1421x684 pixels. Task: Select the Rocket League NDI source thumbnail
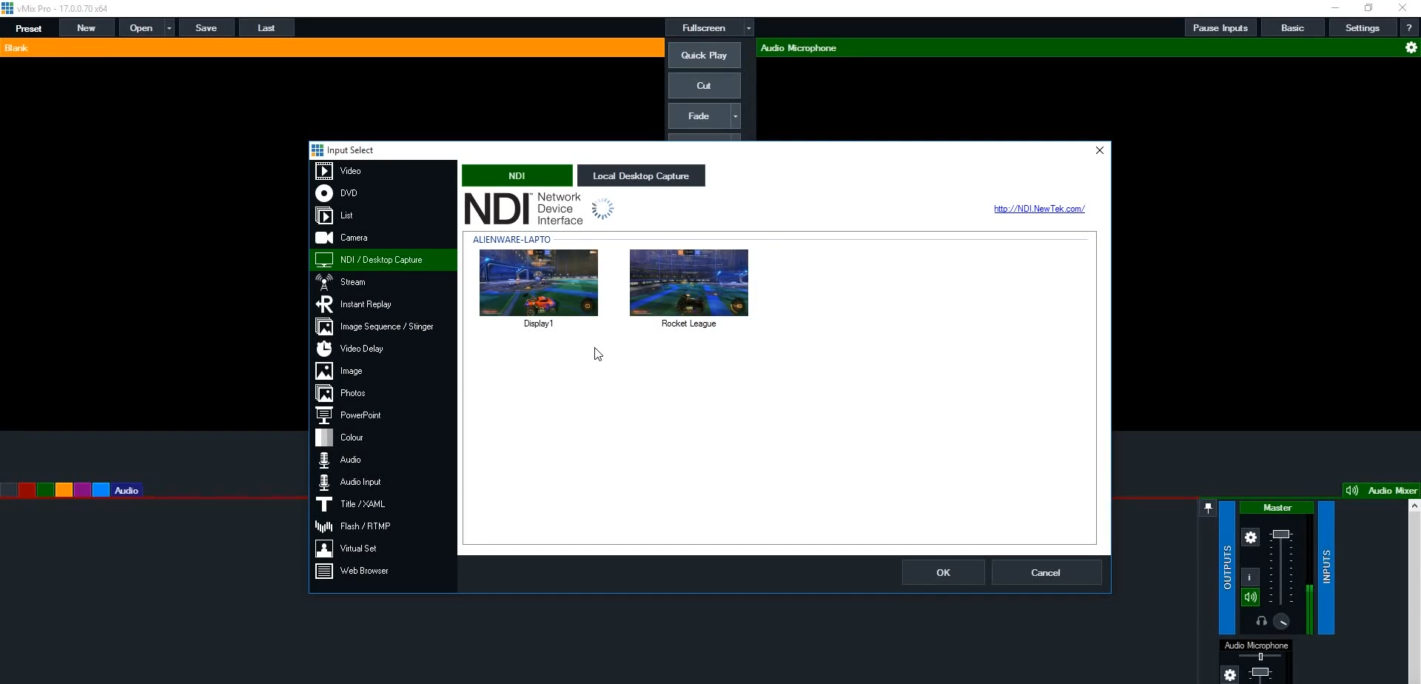coord(688,282)
